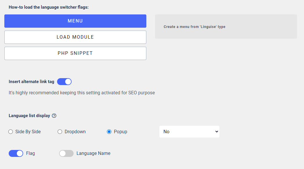
Task: Open the 'No' select box
Action: pyautogui.click(x=189, y=132)
